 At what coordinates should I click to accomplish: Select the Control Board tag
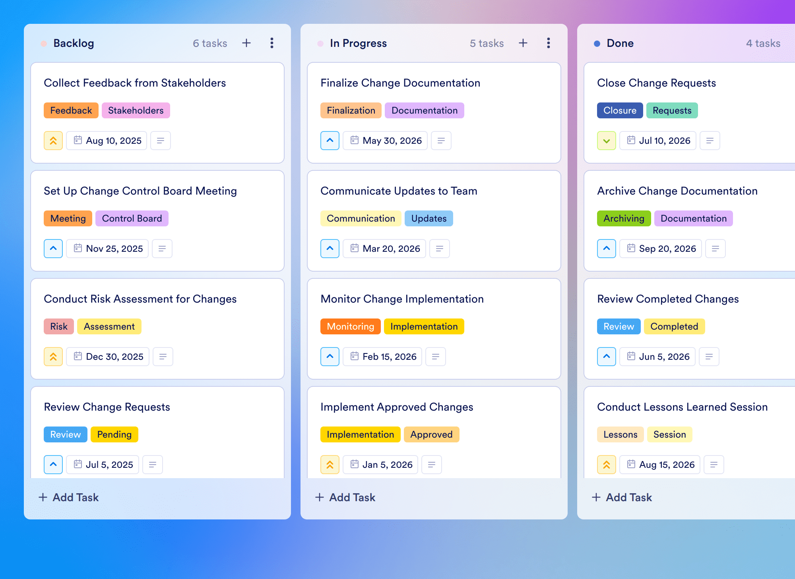point(132,218)
